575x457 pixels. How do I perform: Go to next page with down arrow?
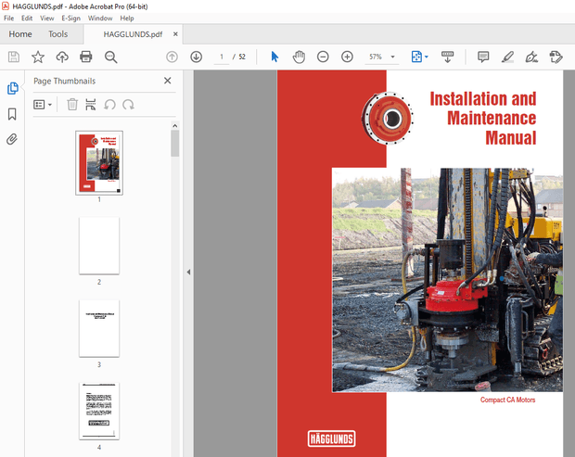tap(197, 57)
